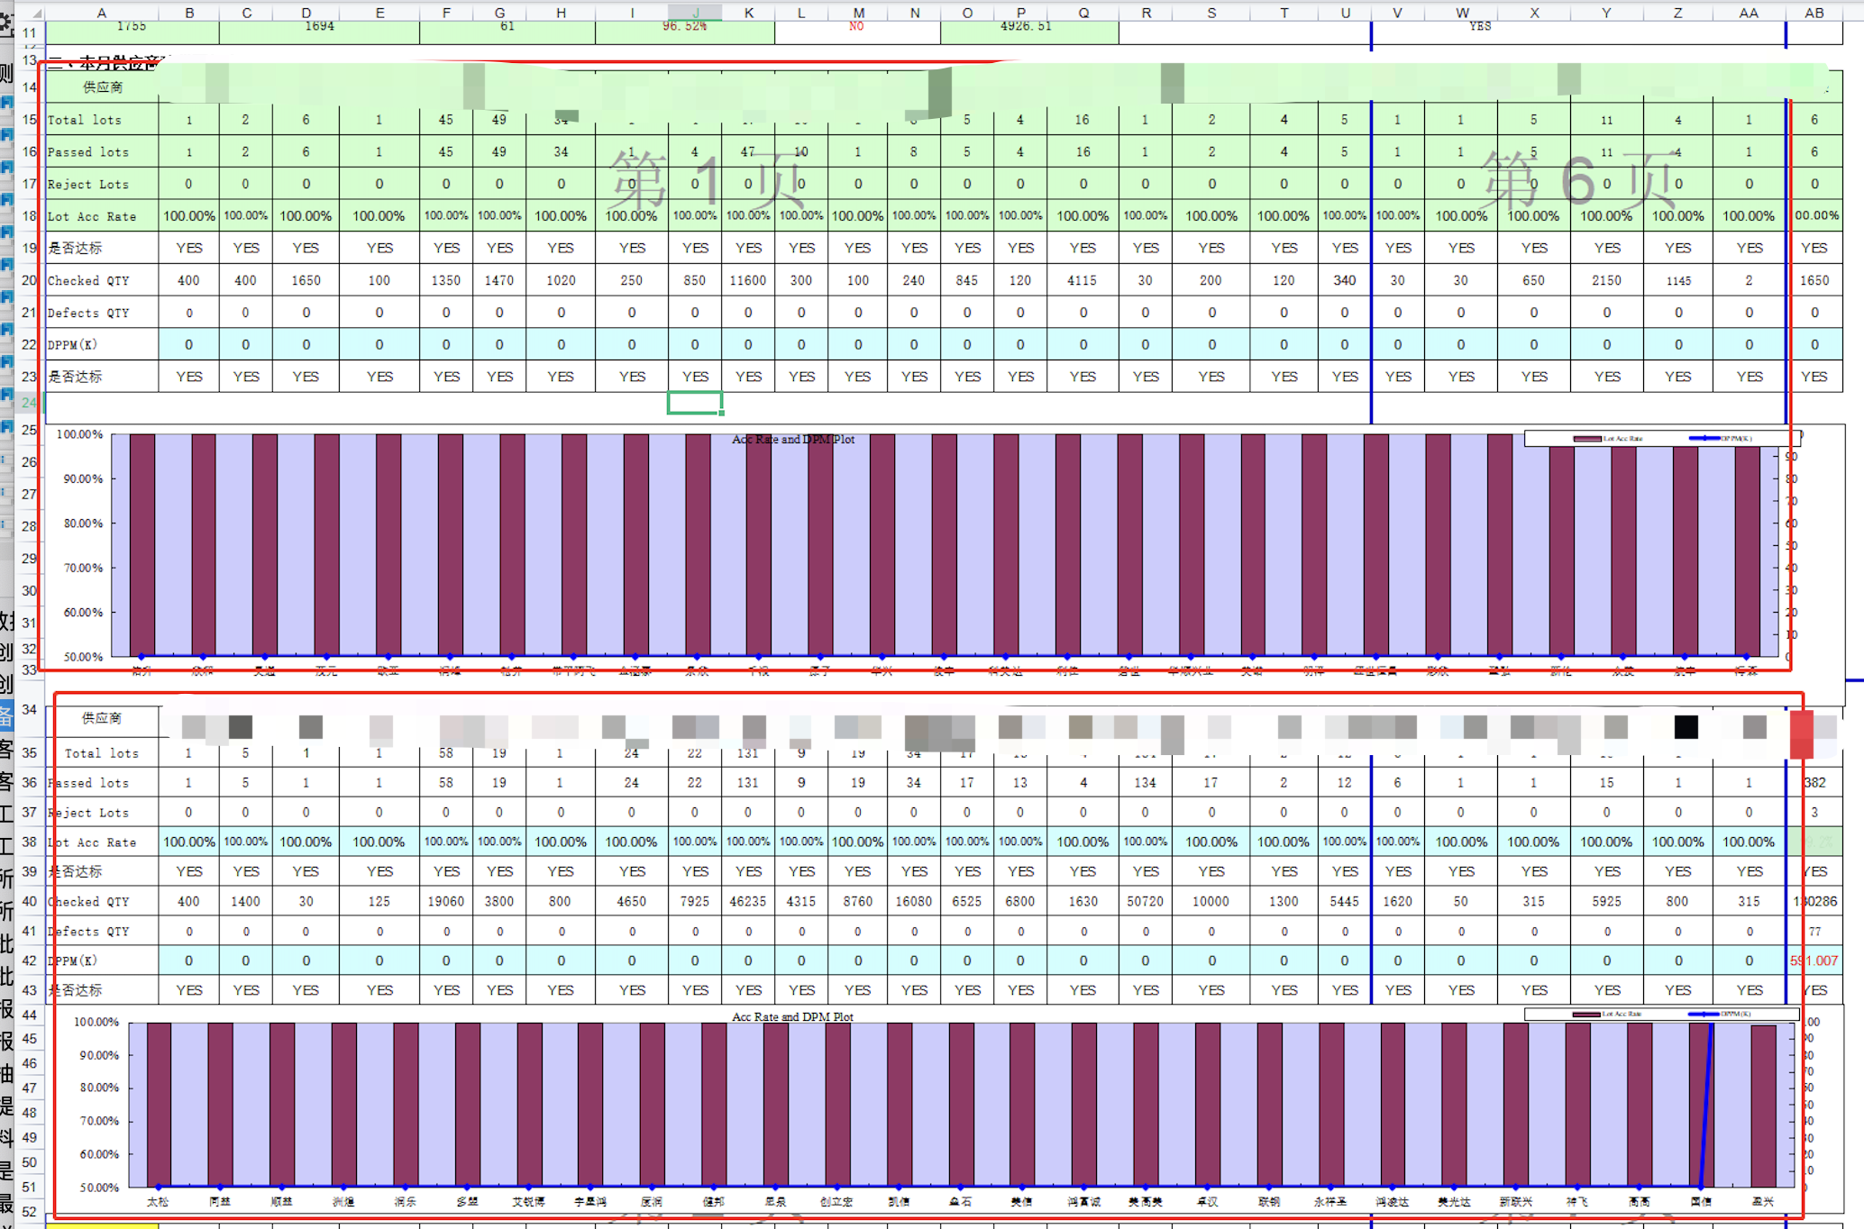Select column W header
The width and height of the screenshot is (1864, 1229).
pyautogui.click(x=1461, y=13)
